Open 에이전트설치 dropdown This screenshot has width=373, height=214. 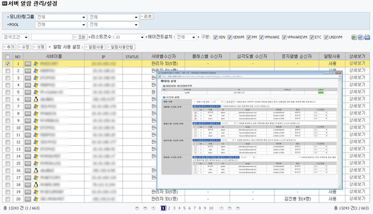coord(186,37)
